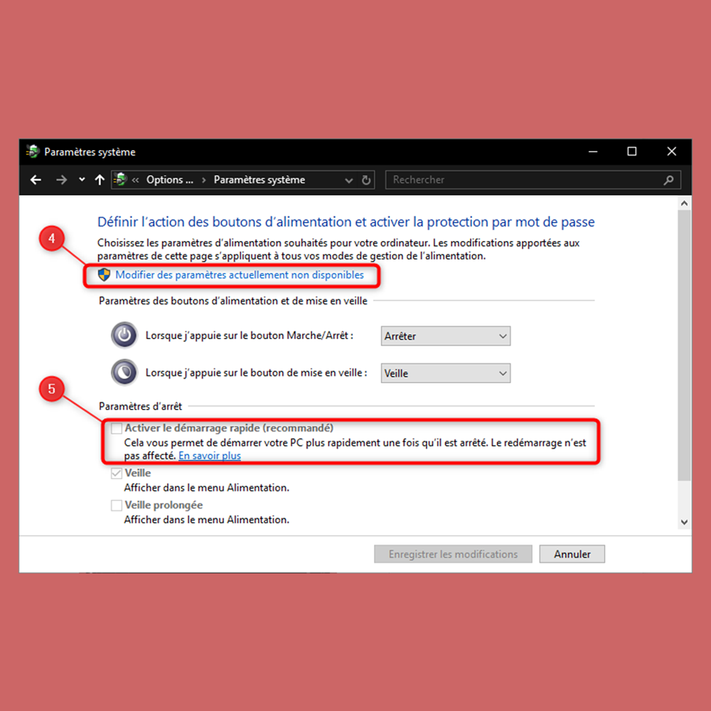Click the search magnifier icon
This screenshot has height=711, width=711.
(x=668, y=180)
